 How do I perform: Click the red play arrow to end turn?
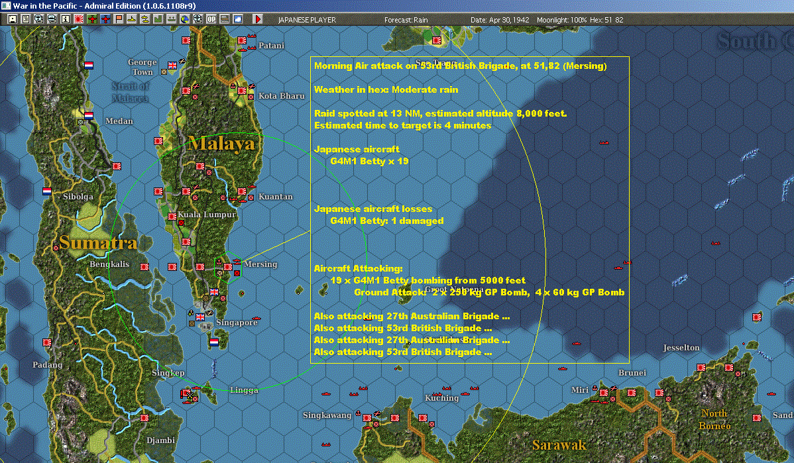click(257, 19)
